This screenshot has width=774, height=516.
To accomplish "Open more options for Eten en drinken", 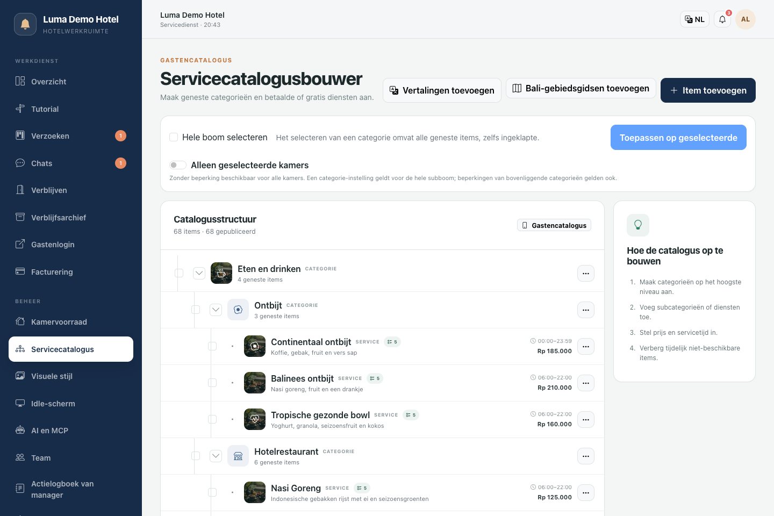I will tap(586, 274).
